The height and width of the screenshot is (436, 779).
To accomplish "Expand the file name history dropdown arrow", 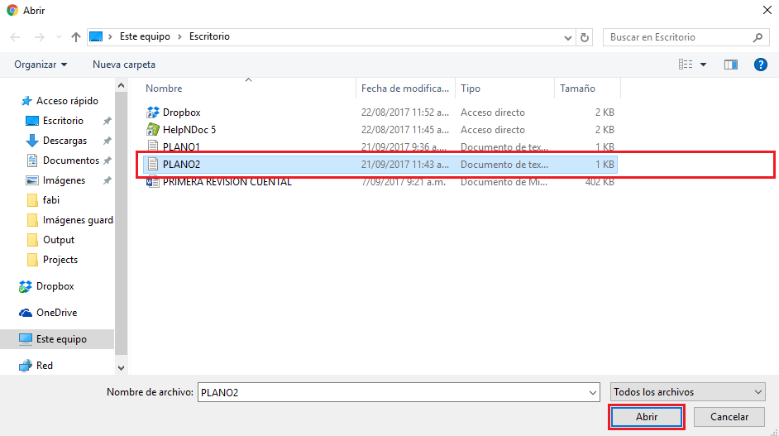I will coord(592,392).
